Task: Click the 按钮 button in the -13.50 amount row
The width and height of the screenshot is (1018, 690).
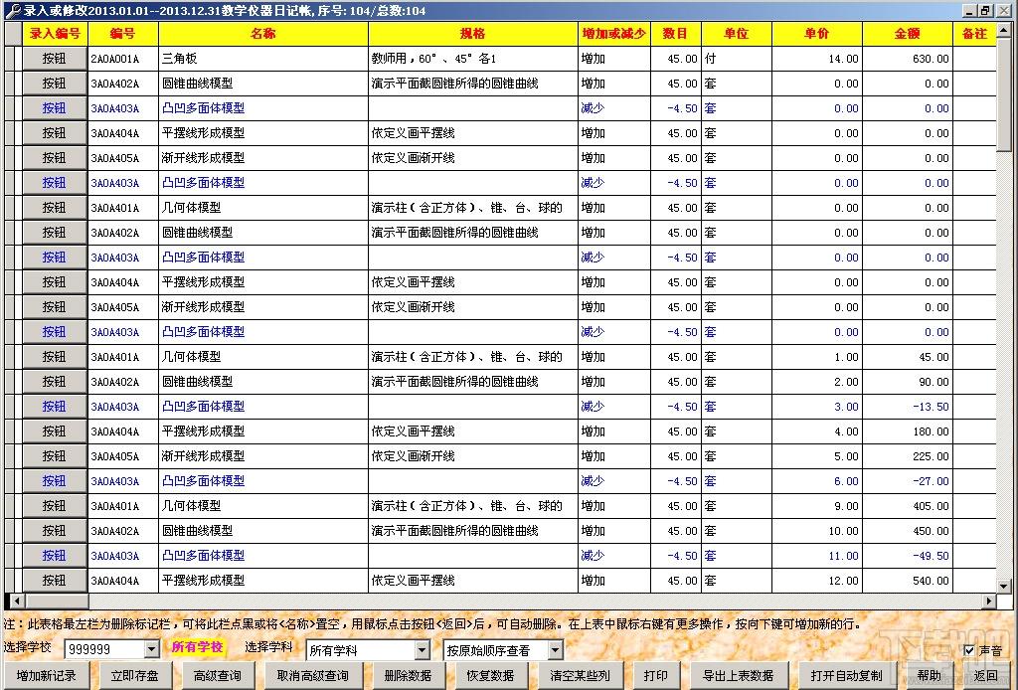Action: [55, 407]
